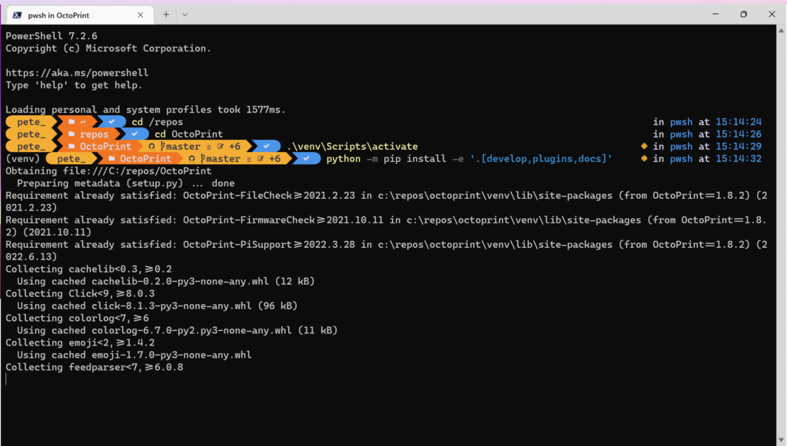Click the orange "repos" path segment
Viewport: 787px width, 446px height.
click(94, 134)
